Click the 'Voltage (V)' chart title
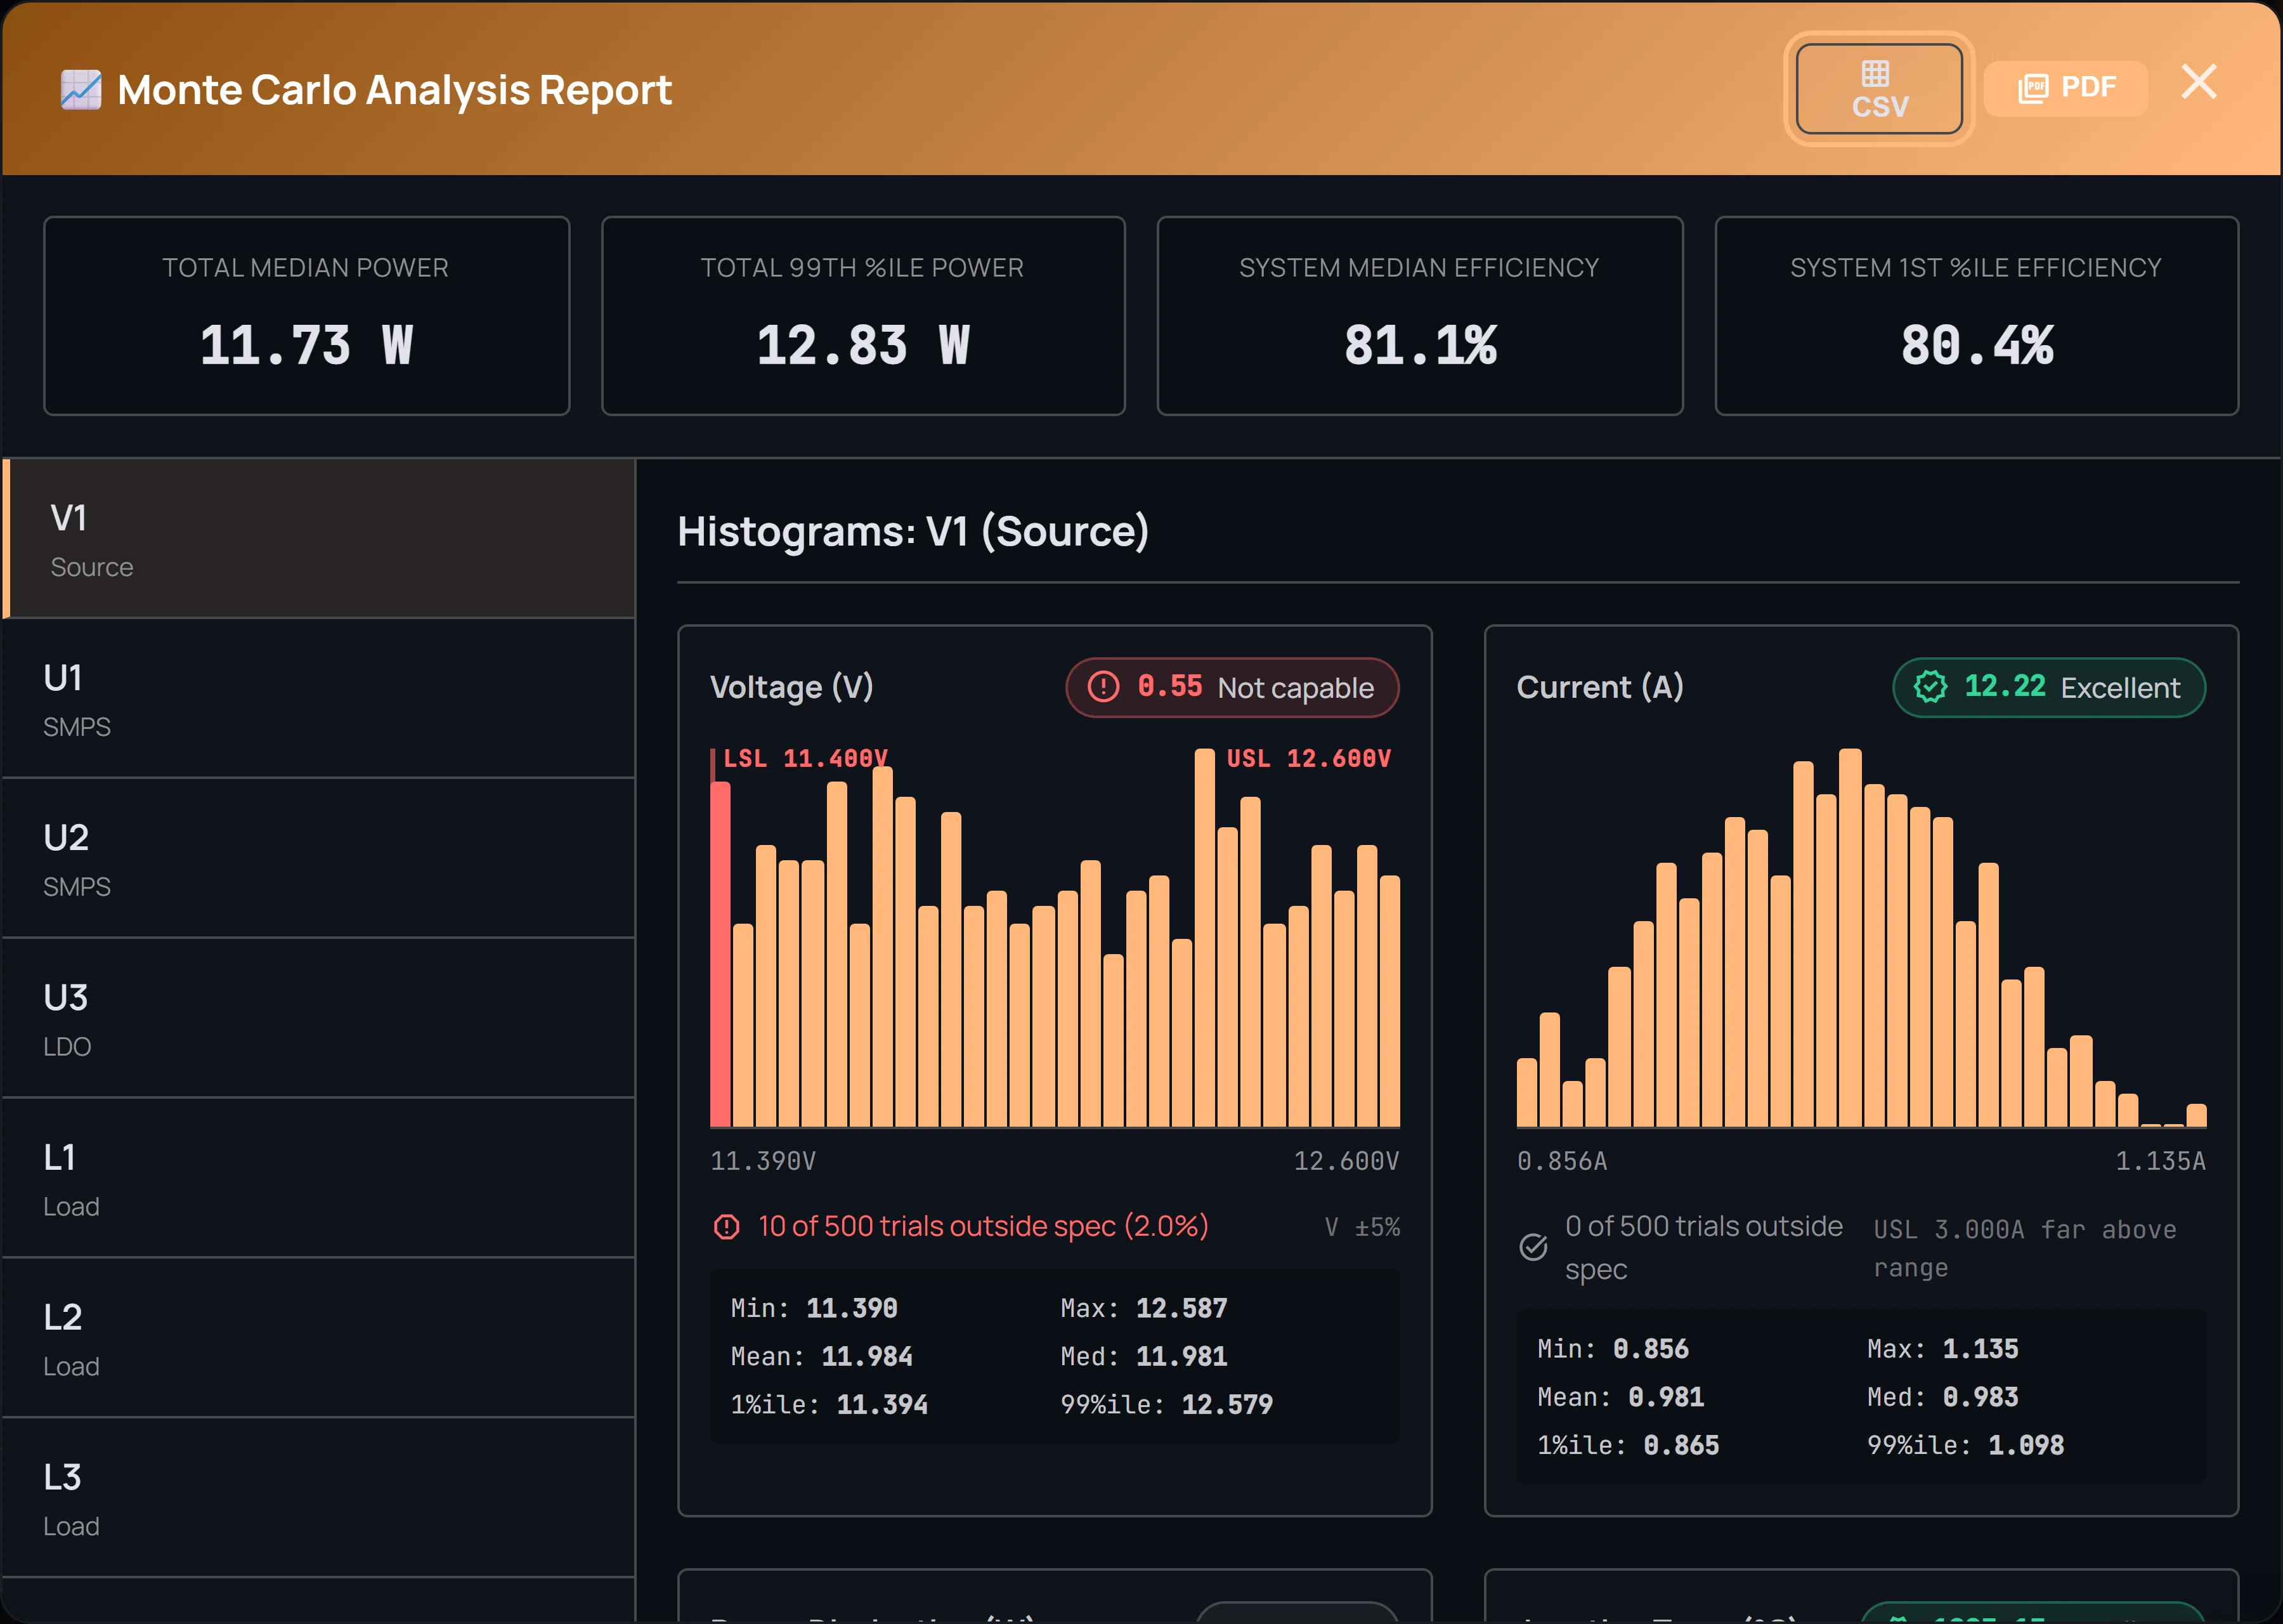 (x=791, y=687)
